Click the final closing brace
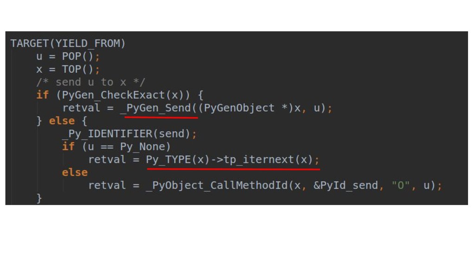475x267 pixels. tap(39, 198)
